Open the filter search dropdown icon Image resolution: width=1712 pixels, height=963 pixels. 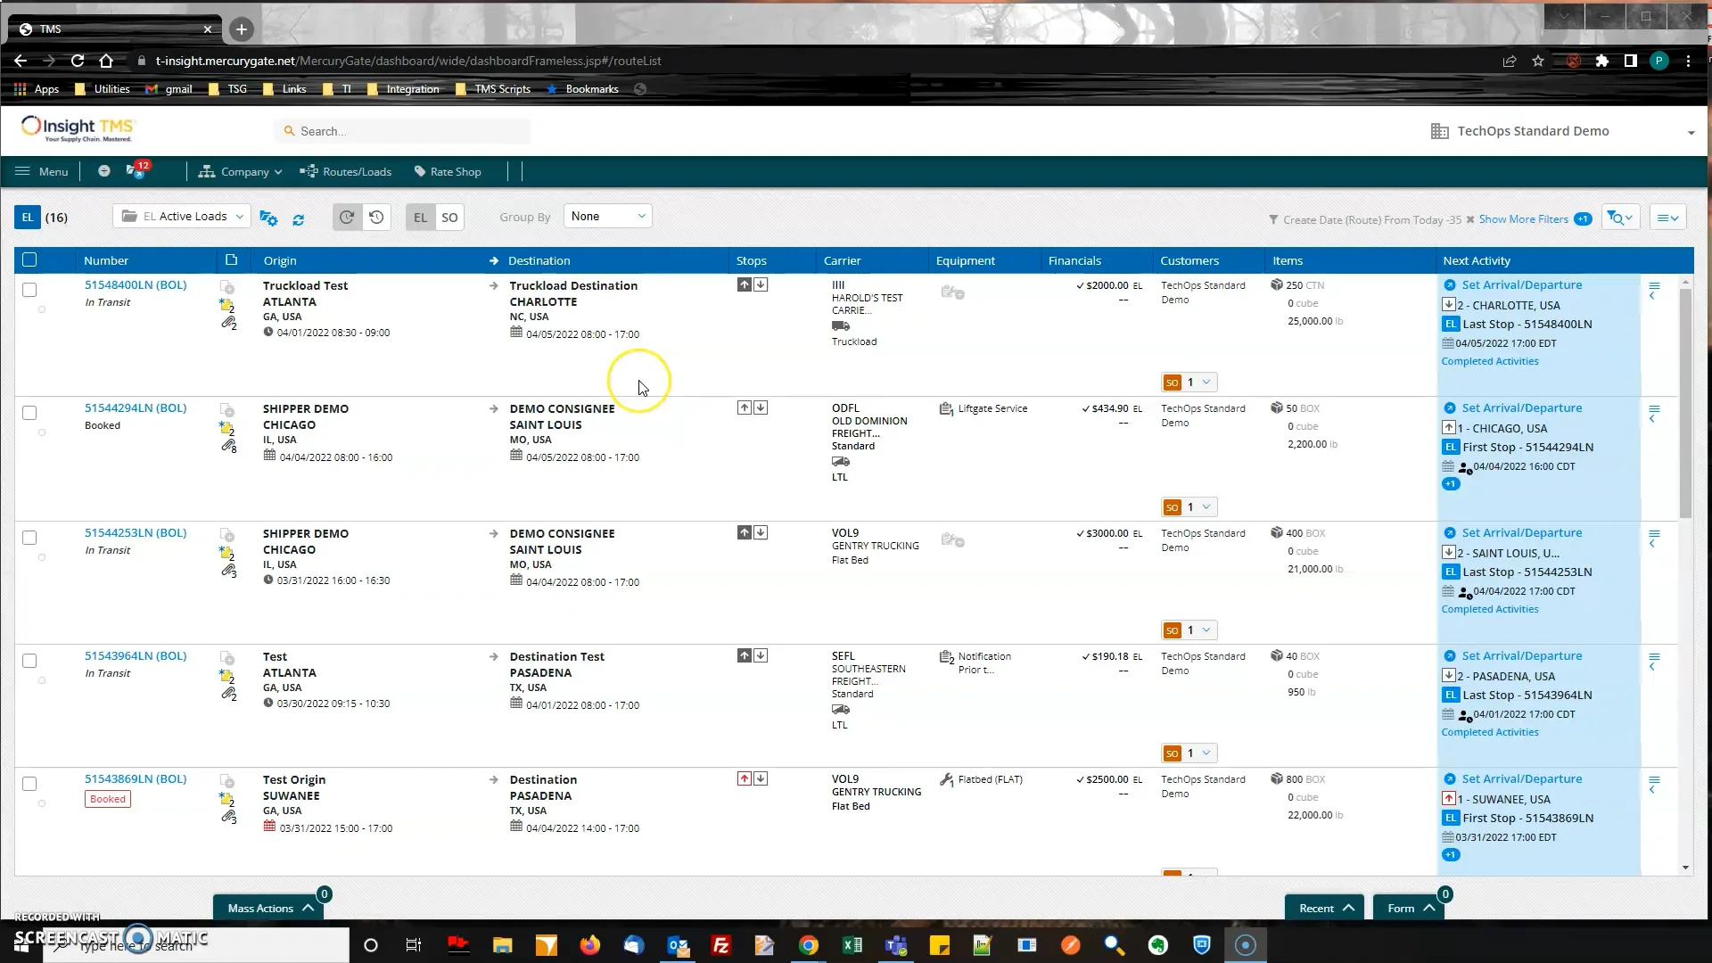[x=1620, y=217]
